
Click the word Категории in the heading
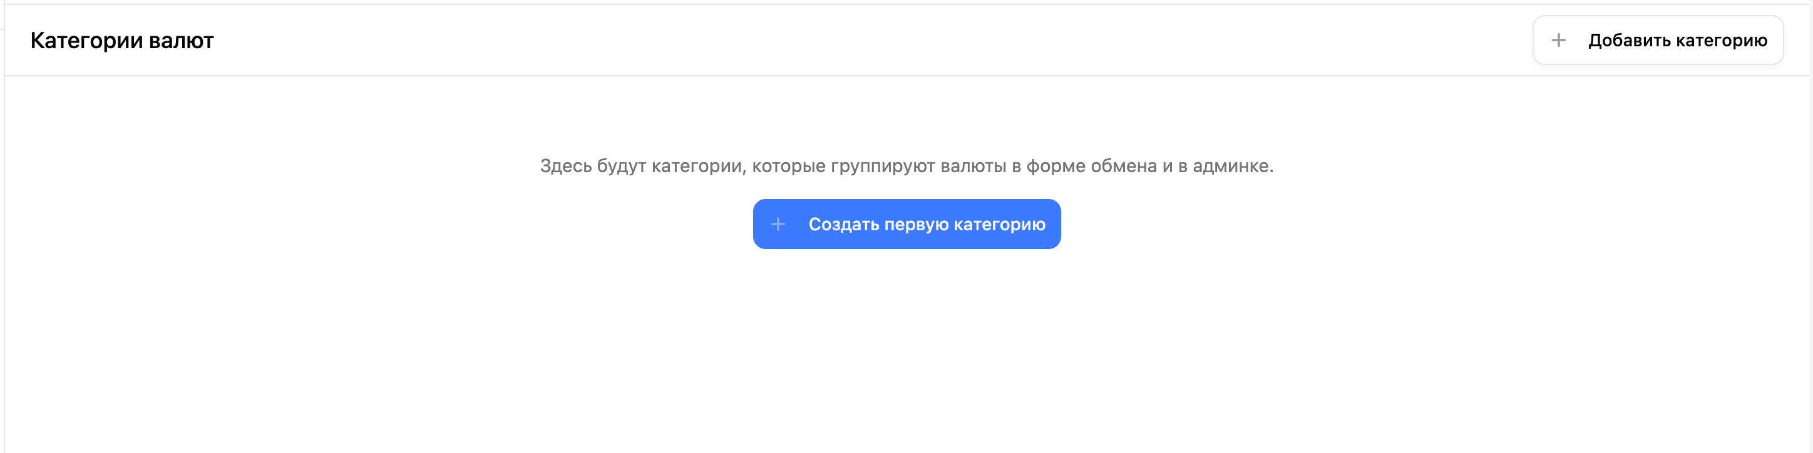coord(86,41)
